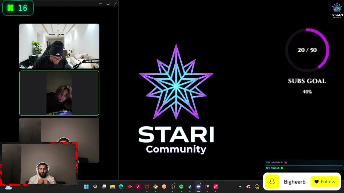This screenshot has height=193, width=344.
Task: Open the update refresh tray icon
Action: point(257,187)
